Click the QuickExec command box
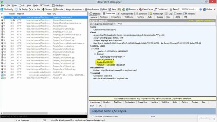217x122 pixels. [44, 117]
